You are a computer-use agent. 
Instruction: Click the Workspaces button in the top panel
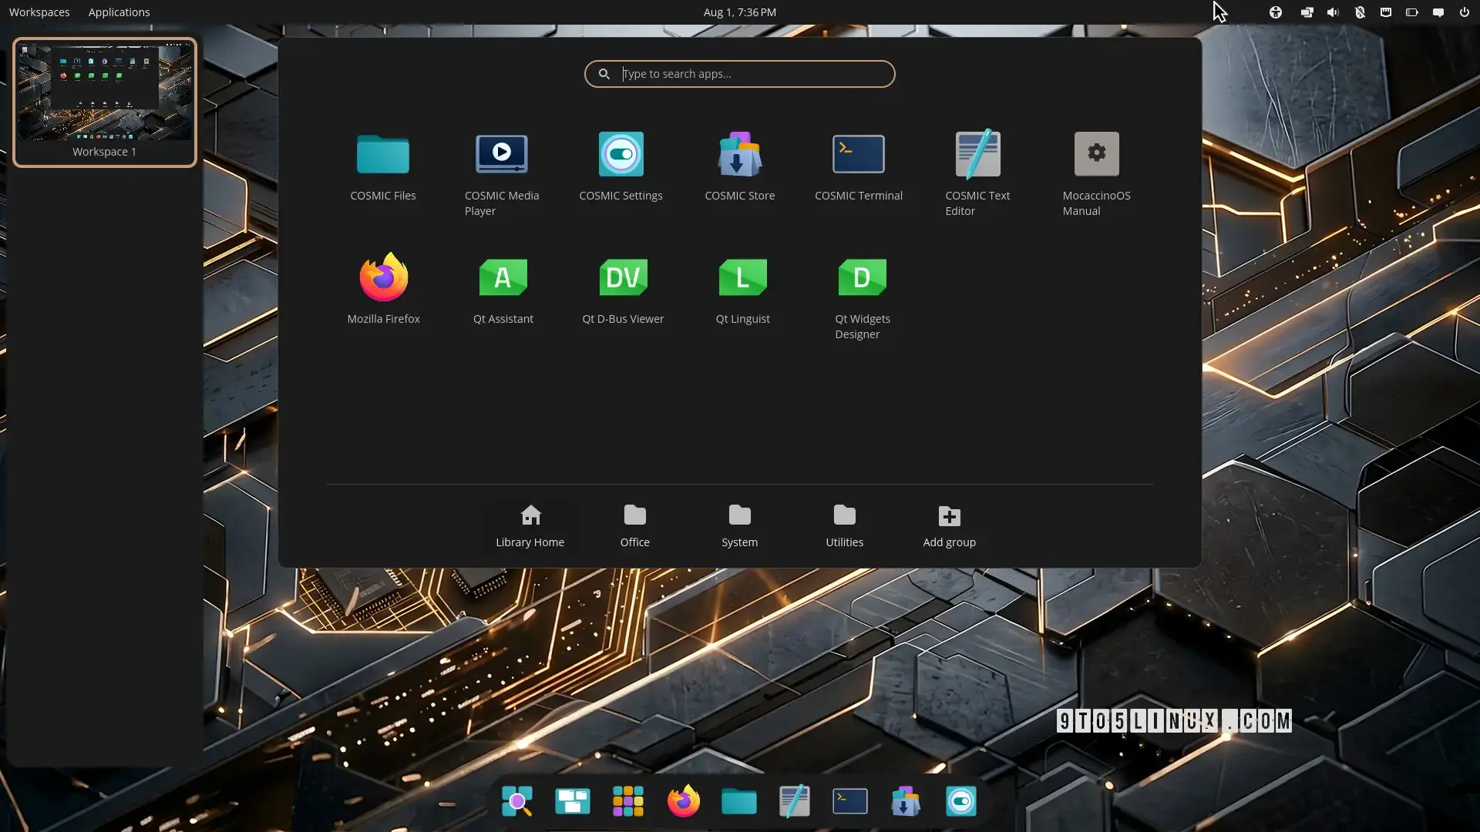pyautogui.click(x=39, y=12)
